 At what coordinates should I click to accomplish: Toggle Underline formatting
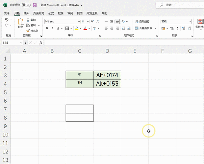[x=58, y=28]
